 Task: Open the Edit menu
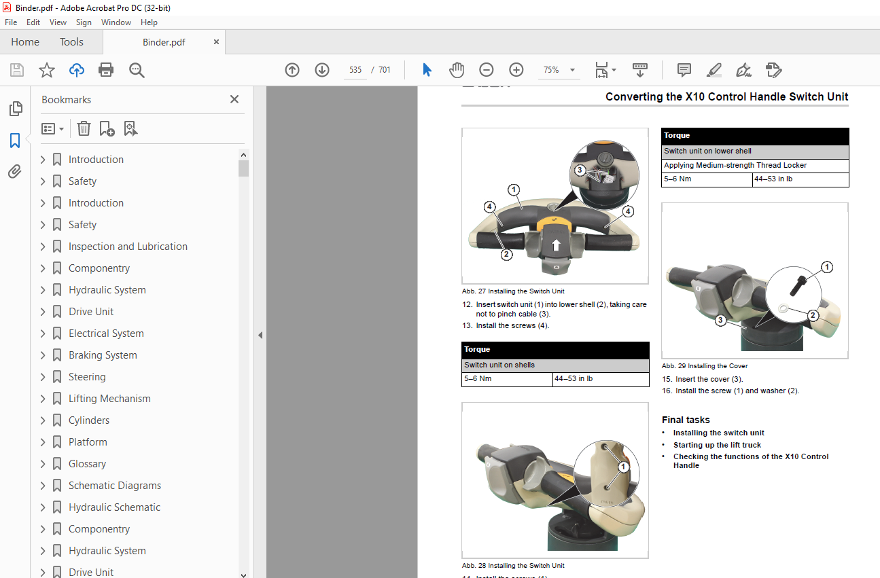point(33,22)
